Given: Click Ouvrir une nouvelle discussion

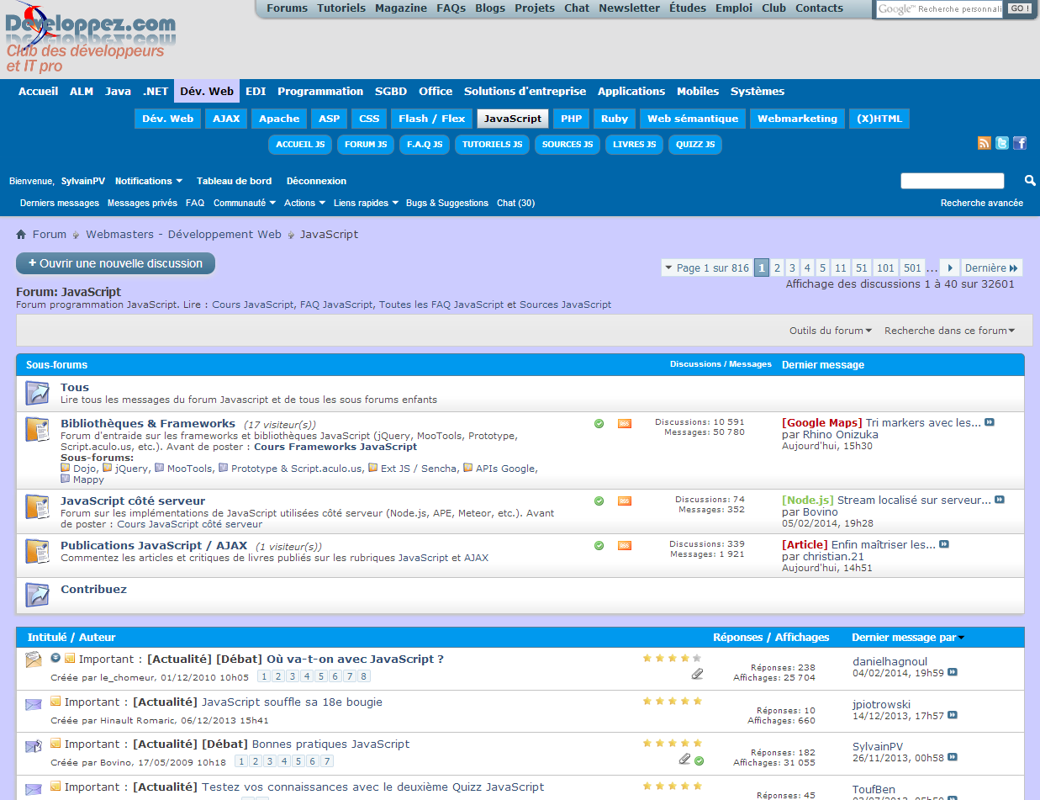Looking at the screenshot, I should click(x=115, y=263).
